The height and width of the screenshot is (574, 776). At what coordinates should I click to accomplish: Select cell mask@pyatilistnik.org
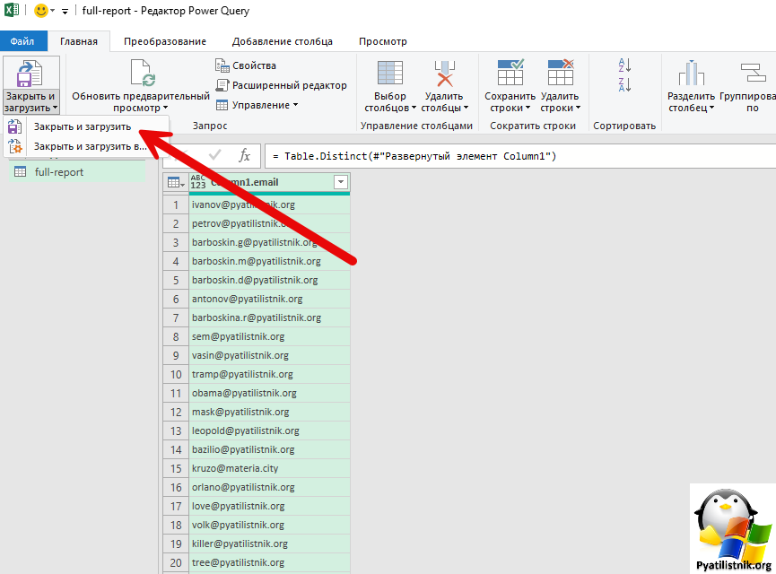(x=269, y=412)
